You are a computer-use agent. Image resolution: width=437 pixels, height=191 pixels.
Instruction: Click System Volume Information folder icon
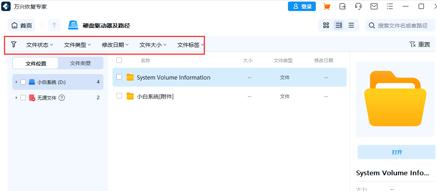click(130, 77)
